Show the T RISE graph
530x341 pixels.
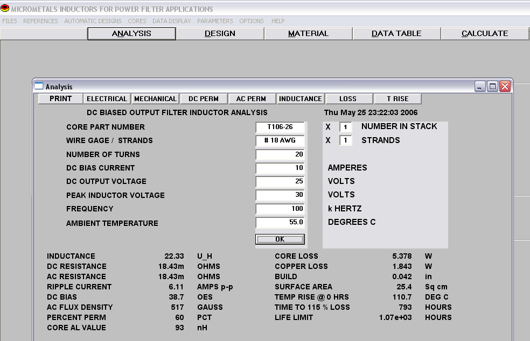[398, 98]
